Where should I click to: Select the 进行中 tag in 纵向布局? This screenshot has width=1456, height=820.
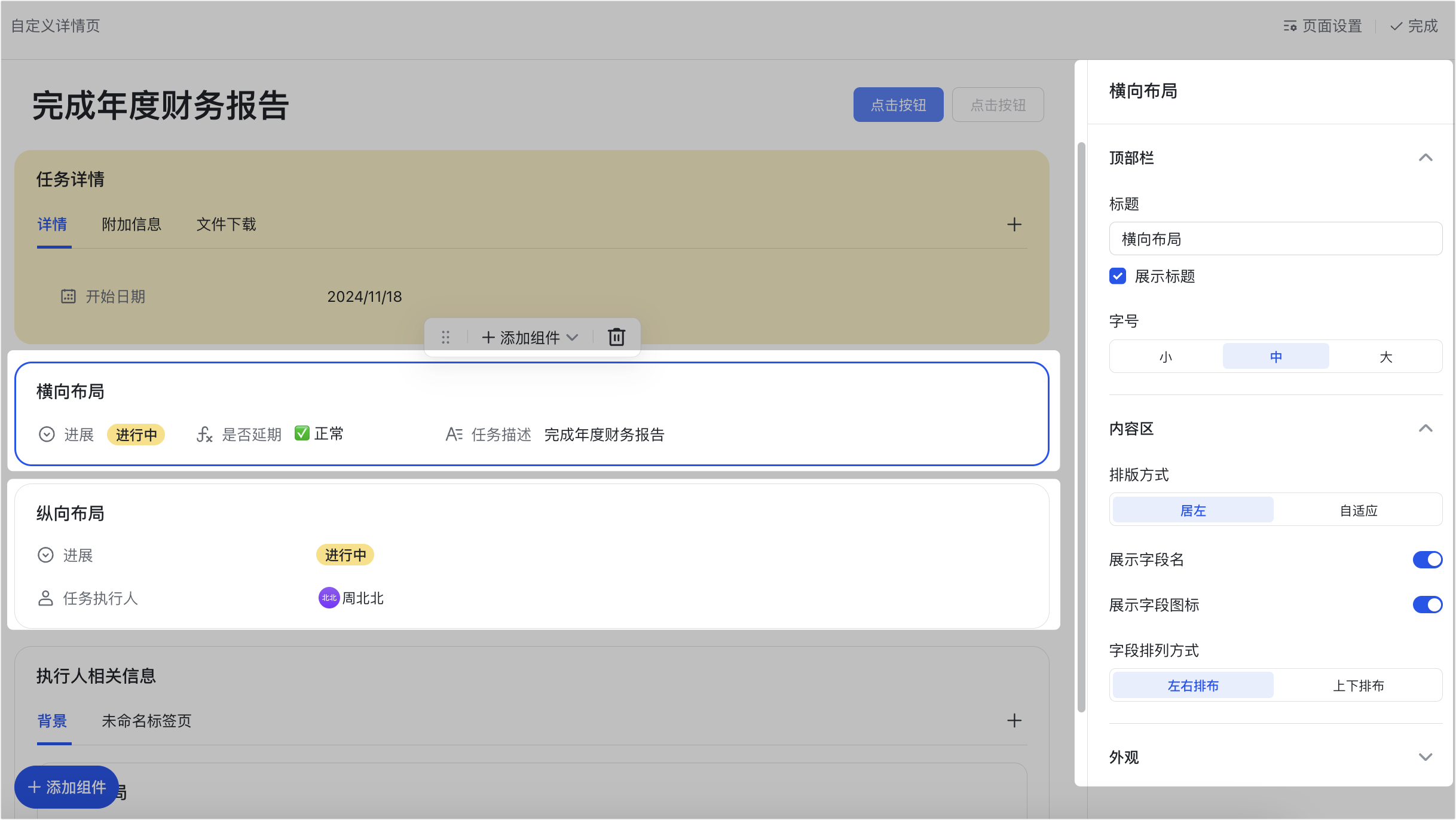pos(345,555)
